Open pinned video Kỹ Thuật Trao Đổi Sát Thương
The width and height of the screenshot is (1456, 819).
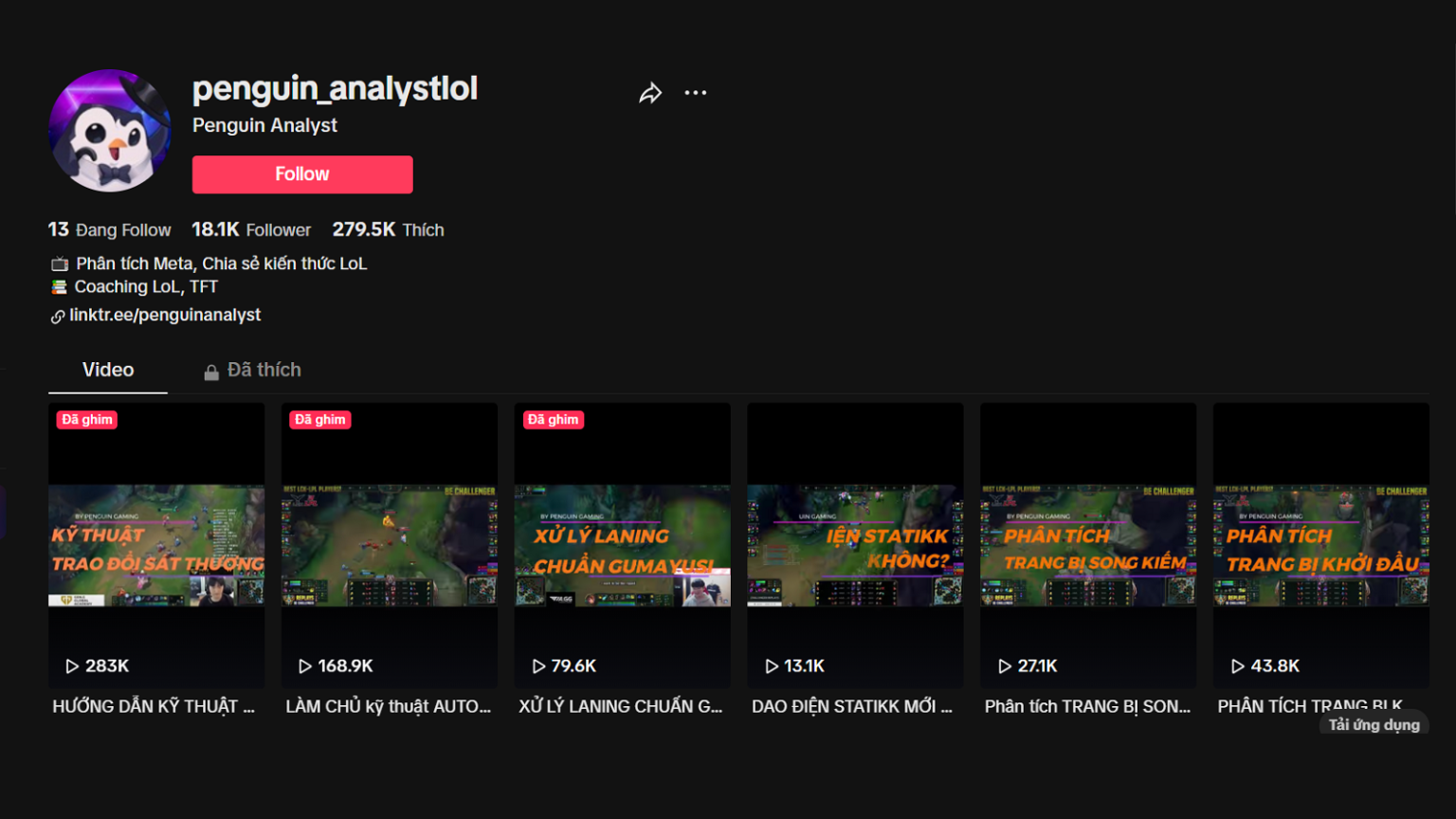pos(156,545)
